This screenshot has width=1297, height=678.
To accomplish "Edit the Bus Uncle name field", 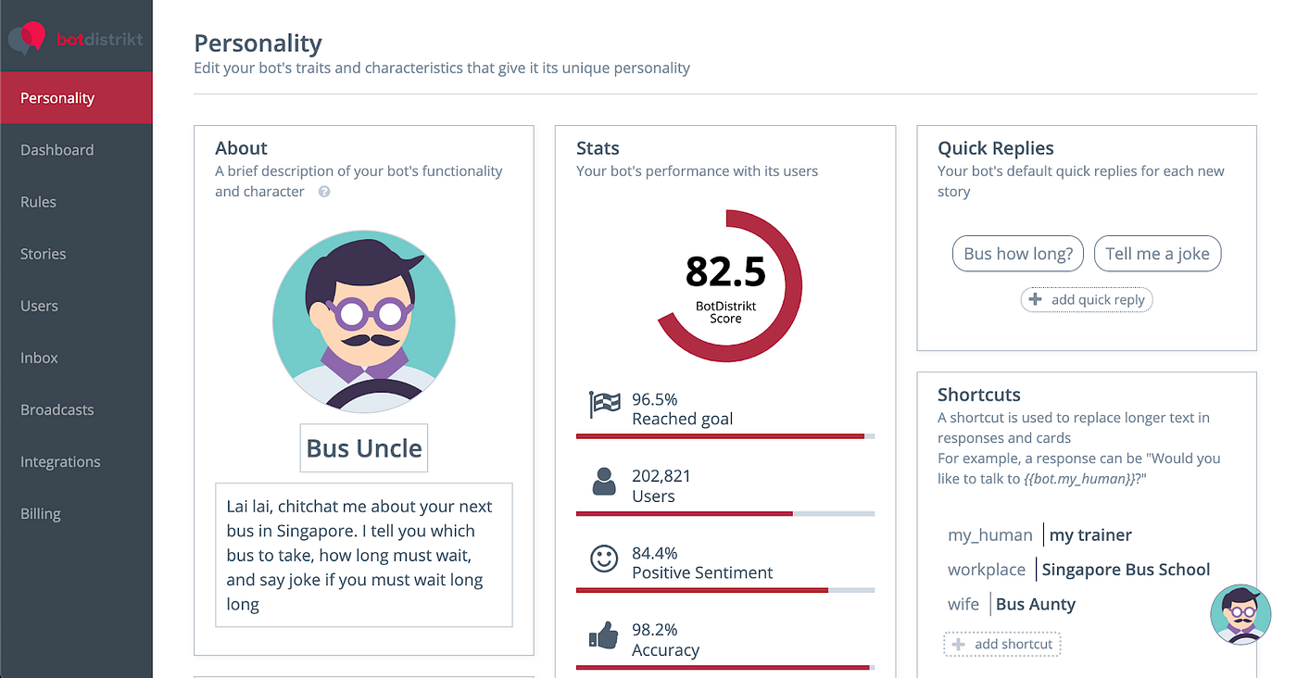I will click(x=364, y=448).
